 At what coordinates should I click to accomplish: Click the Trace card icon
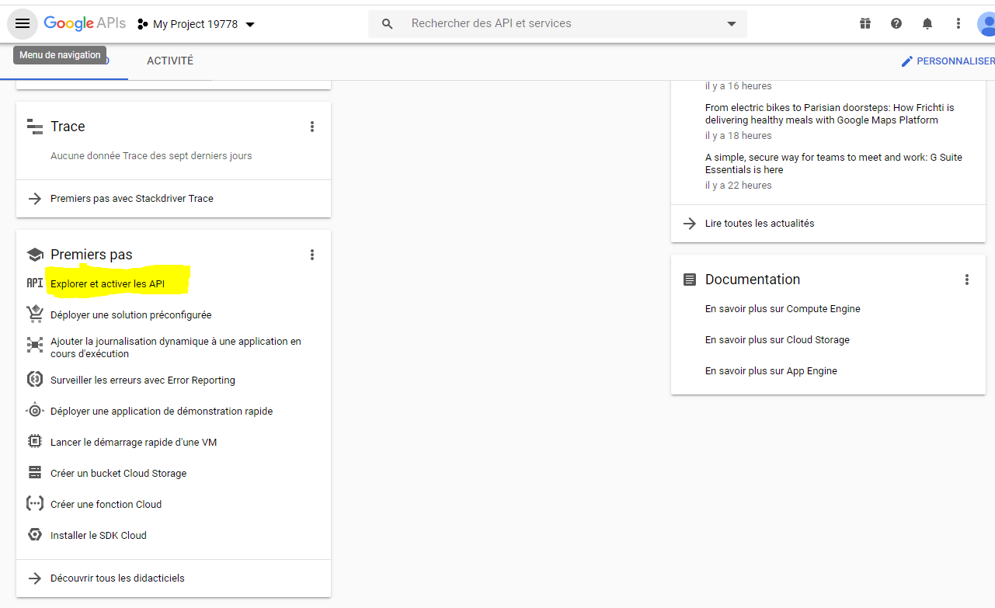[34, 127]
